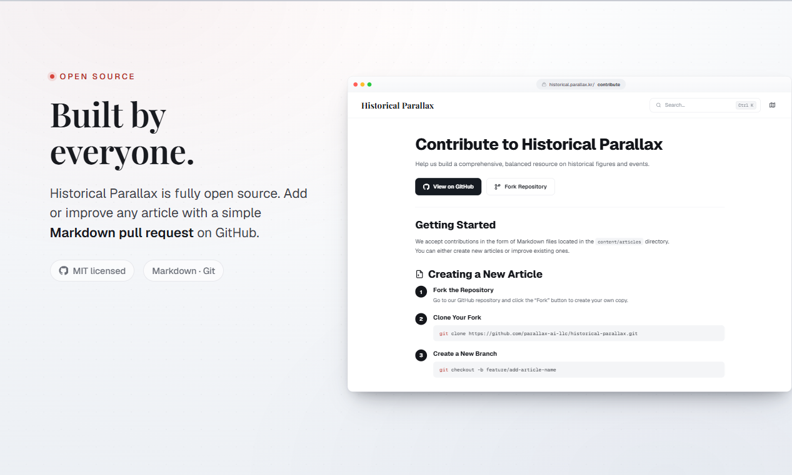
Task: Click the MIT licensed pill
Action: (x=92, y=271)
